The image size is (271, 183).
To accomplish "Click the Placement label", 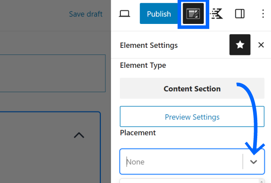I will coord(138,132).
